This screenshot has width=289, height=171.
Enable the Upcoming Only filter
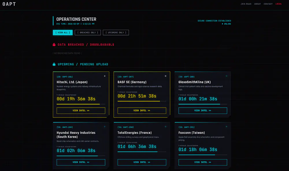(x=116, y=33)
